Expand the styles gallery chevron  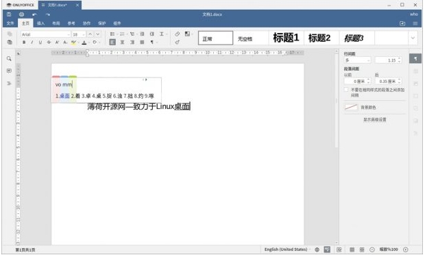click(413, 38)
